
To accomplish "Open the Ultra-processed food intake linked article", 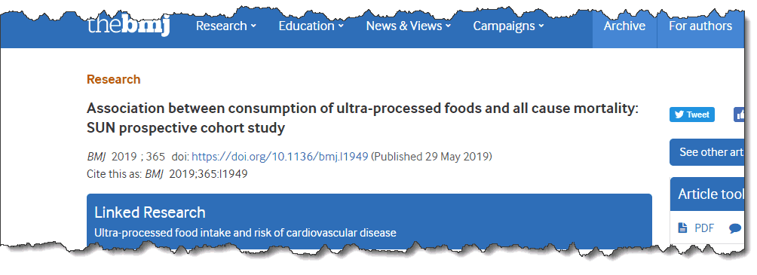I will 245,233.
